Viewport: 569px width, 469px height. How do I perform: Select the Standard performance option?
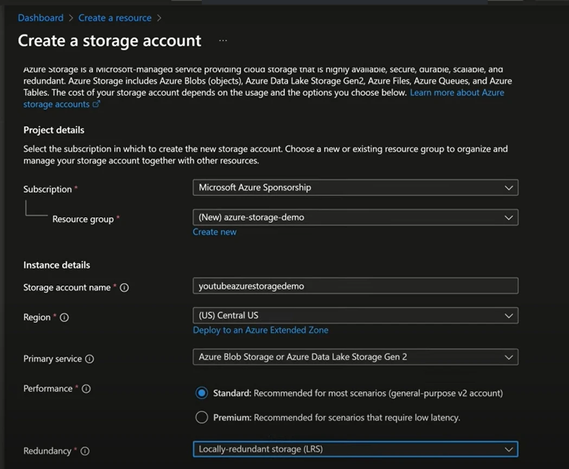coord(201,392)
